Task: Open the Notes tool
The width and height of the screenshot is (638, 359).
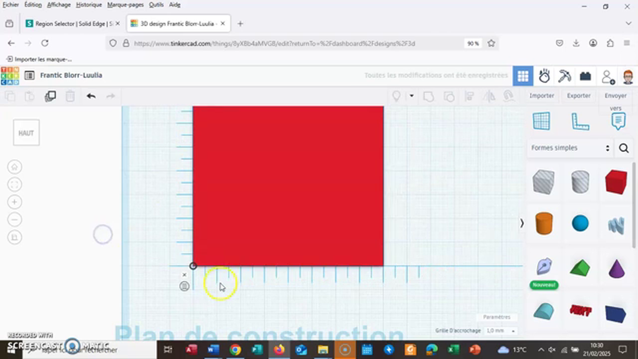Action: 618,121
